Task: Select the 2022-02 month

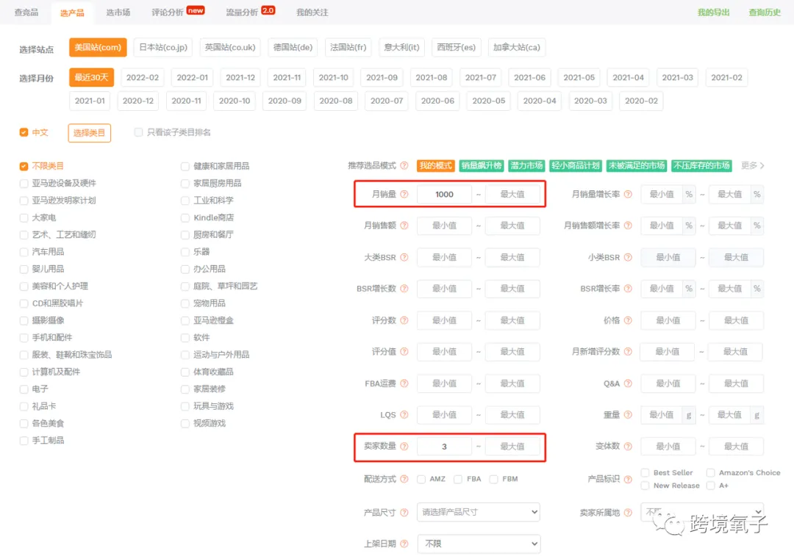Action: point(143,77)
